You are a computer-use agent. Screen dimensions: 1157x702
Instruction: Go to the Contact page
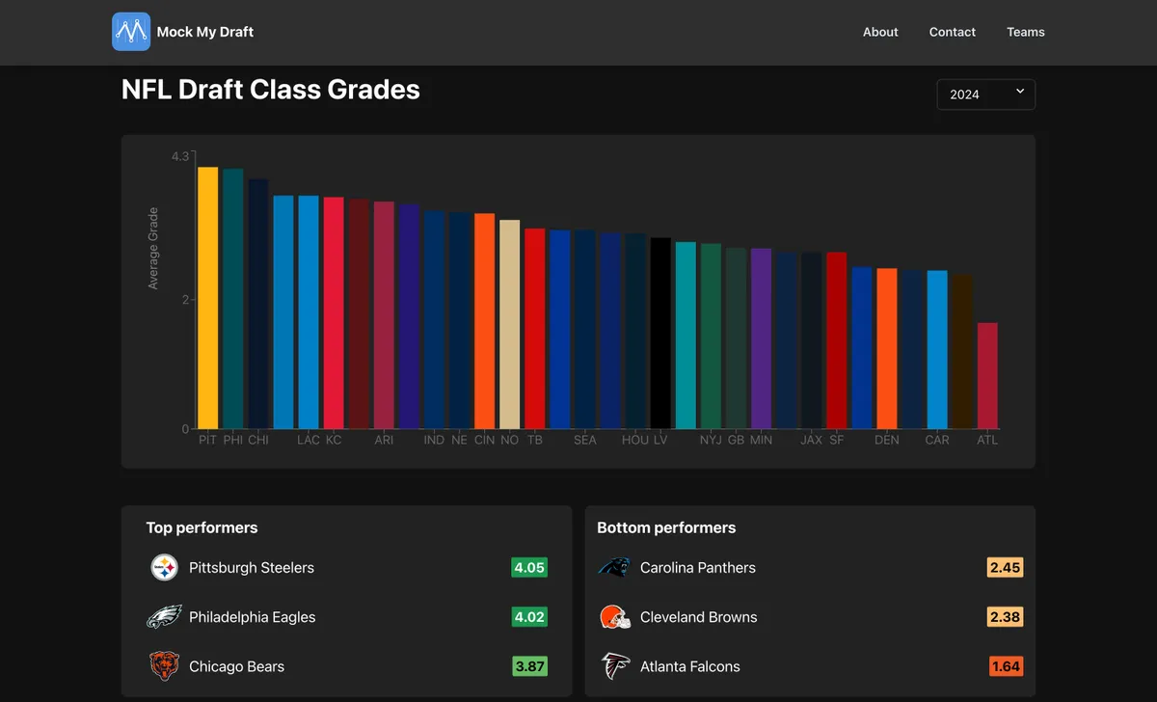point(953,32)
